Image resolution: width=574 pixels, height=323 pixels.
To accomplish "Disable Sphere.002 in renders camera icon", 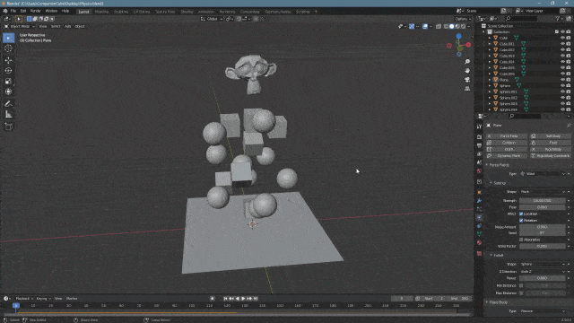I will coord(569,98).
